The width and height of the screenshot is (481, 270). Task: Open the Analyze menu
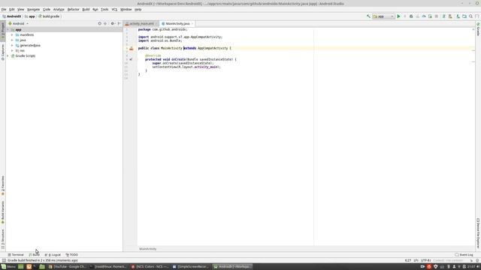tap(59, 10)
